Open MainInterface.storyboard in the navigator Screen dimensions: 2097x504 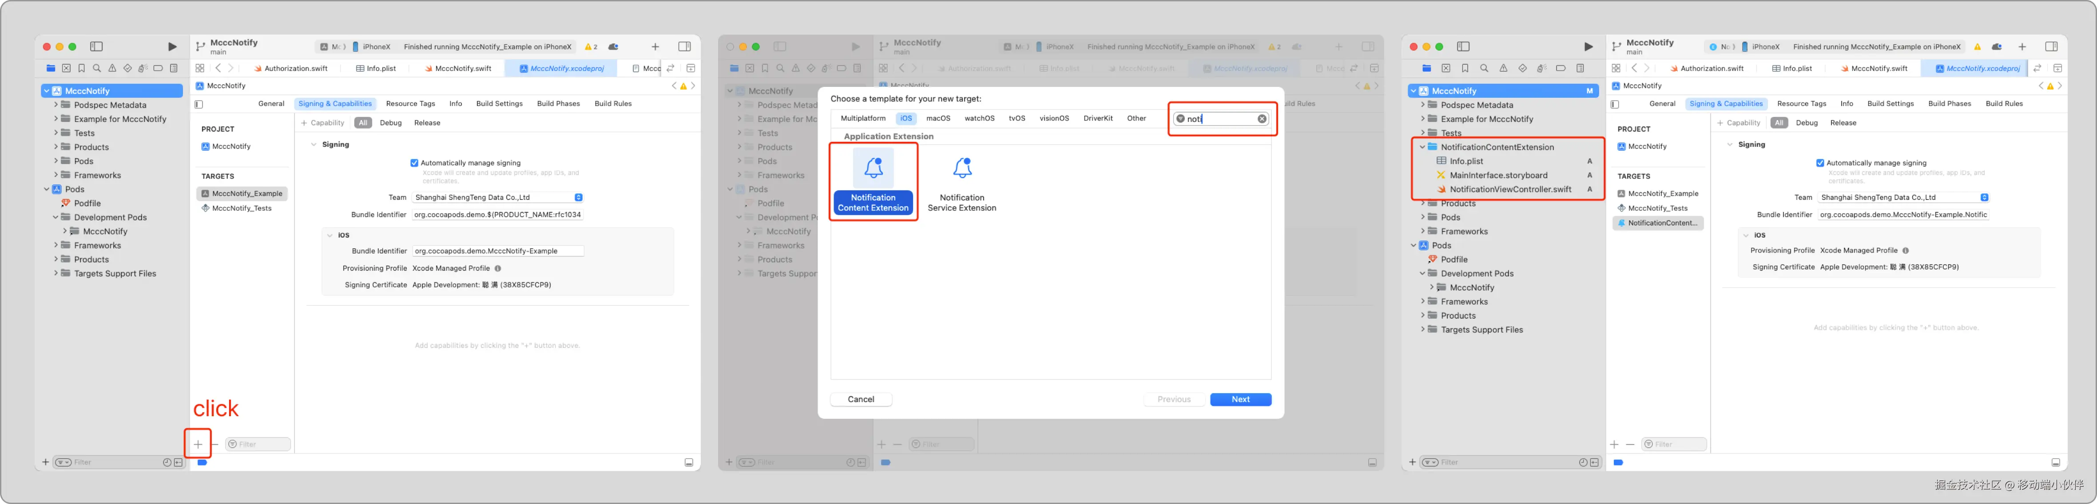(x=1498, y=176)
